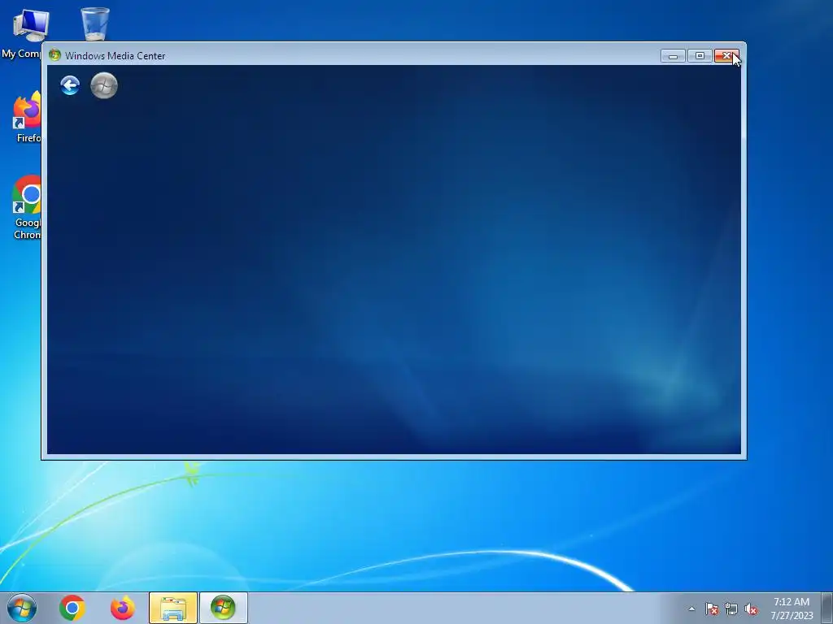The height and width of the screenshot is (624, 833).
Task: Launch Firefox from the taskbar
Action: [x=123, y=608]
